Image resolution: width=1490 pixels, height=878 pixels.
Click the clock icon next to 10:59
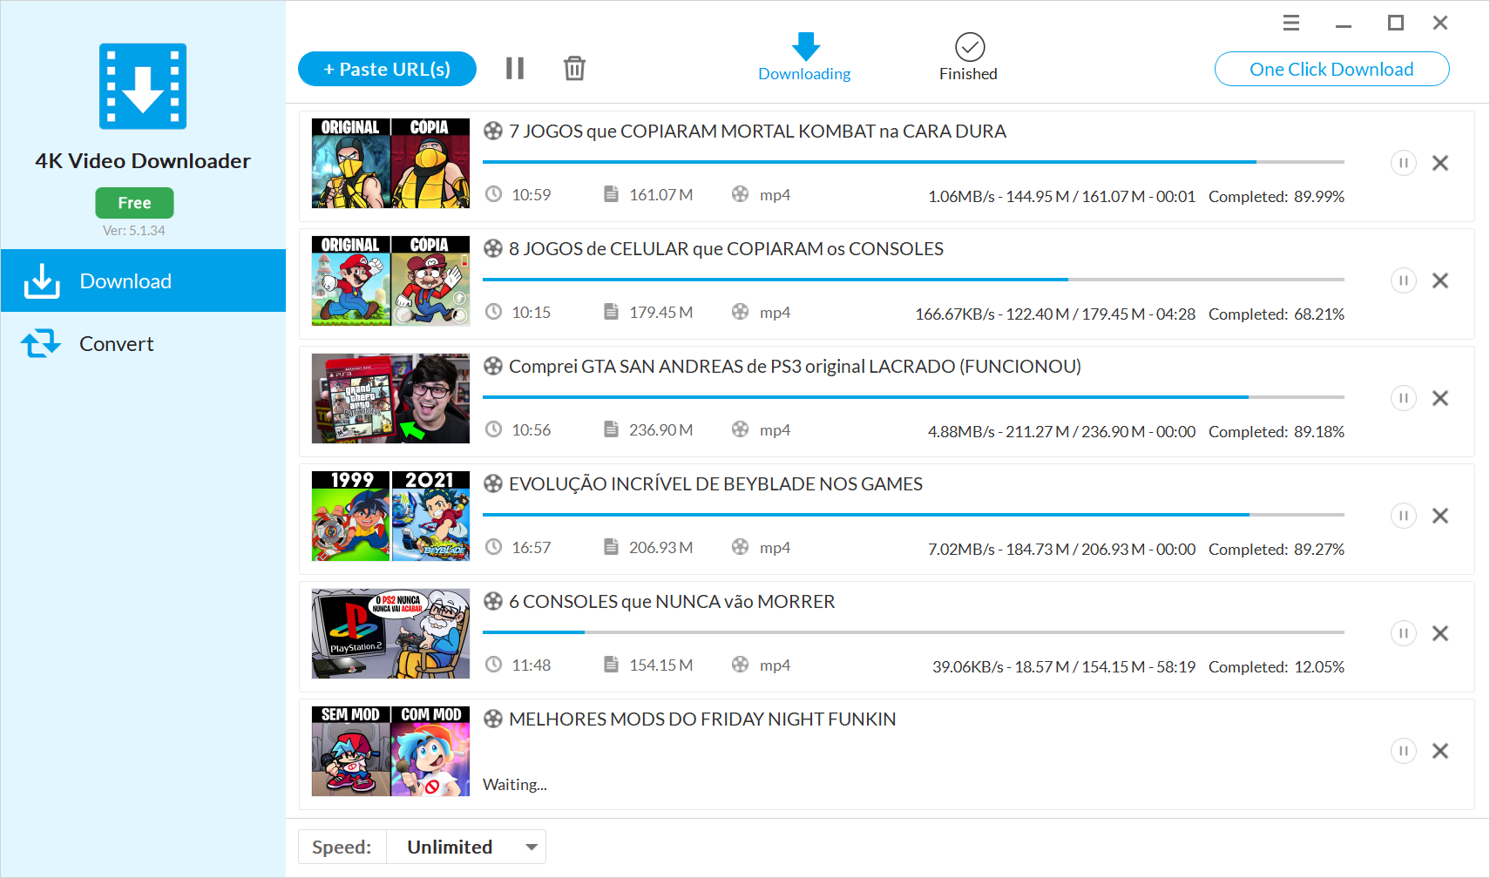coord(493,194)
